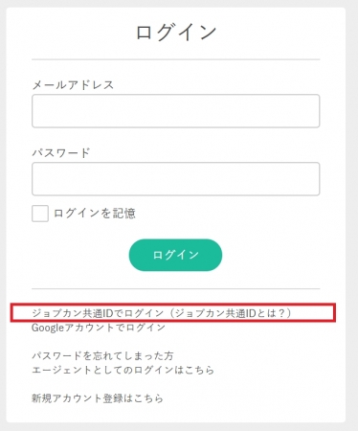Image resolution: width=358 pixels, height=431 pixels.
Task: Click the パスワード field label
Action: pyautogui.click(x=61, y=152)
